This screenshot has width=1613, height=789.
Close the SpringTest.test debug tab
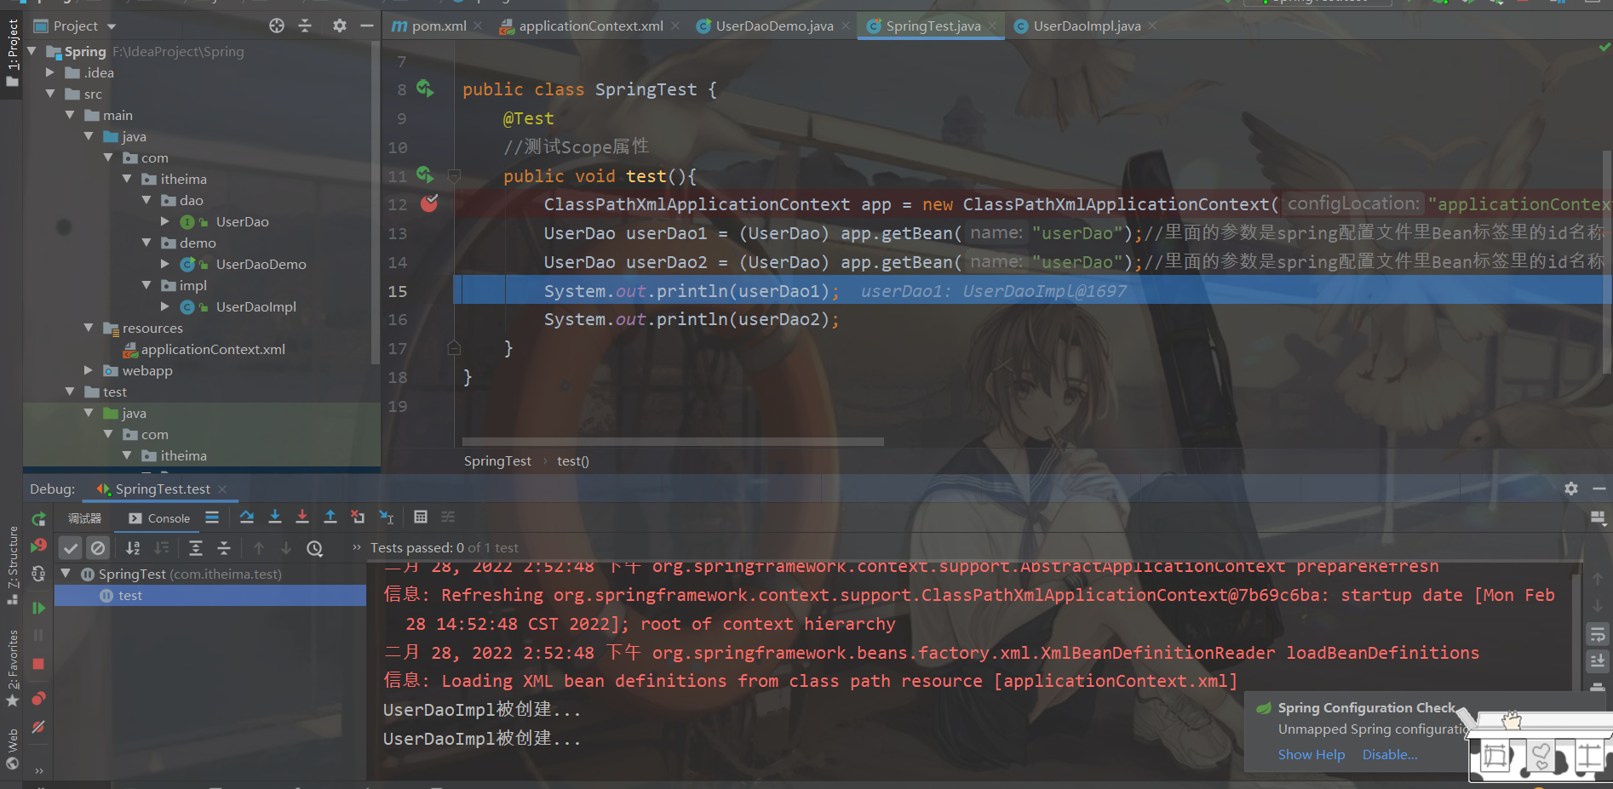coord(222,489)
